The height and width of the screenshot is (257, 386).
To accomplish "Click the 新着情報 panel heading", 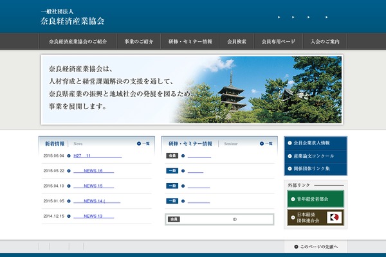I will 55,144.
